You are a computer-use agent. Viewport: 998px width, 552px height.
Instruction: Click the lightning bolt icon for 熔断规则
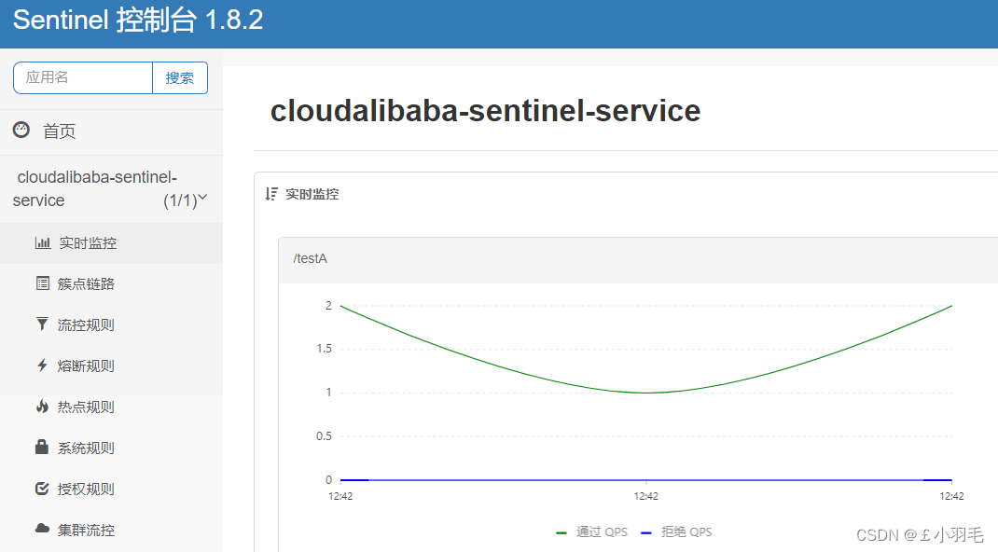click(42, 366)
